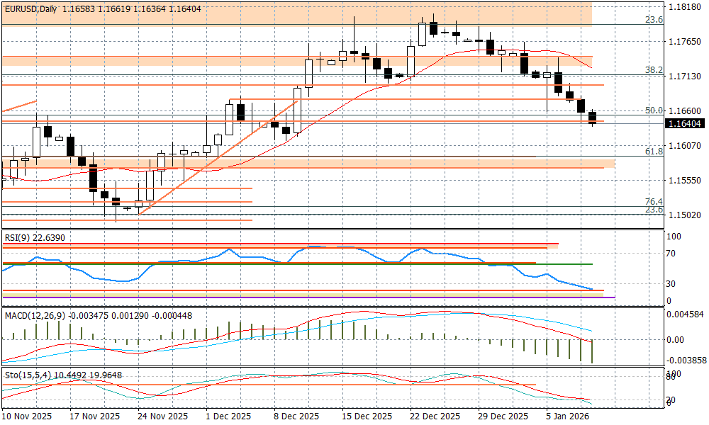Click the 22 Dec 2025 date marker
The image size is (709, 425).
coord(435,416)
